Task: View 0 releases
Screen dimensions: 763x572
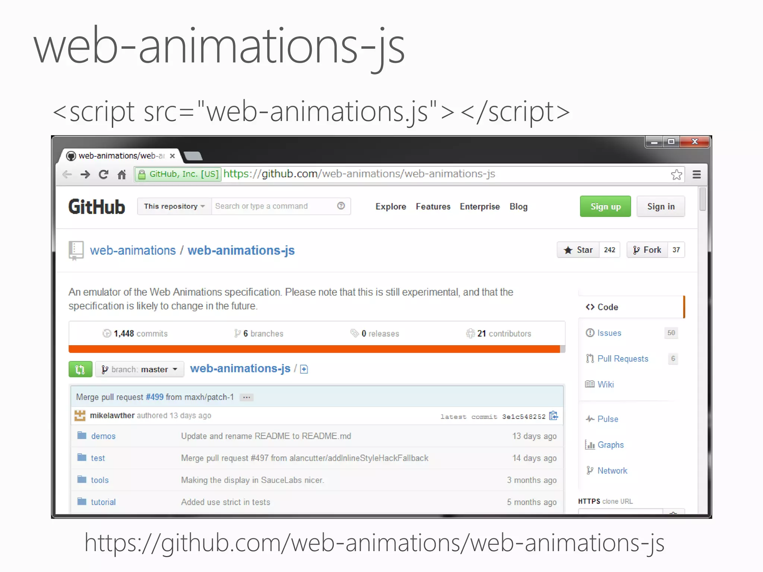Action: pyautogui.click(x=375, y=334)
